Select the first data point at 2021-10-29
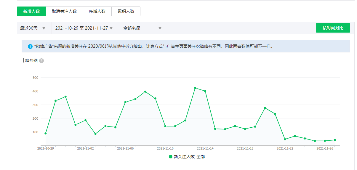 pos(46,134)
